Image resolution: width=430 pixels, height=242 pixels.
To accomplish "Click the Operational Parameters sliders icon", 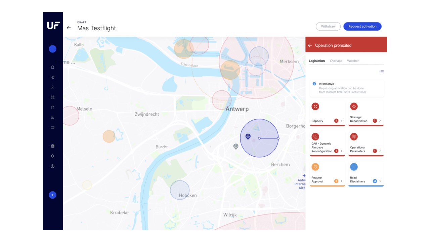I will [x=354, y=136].
